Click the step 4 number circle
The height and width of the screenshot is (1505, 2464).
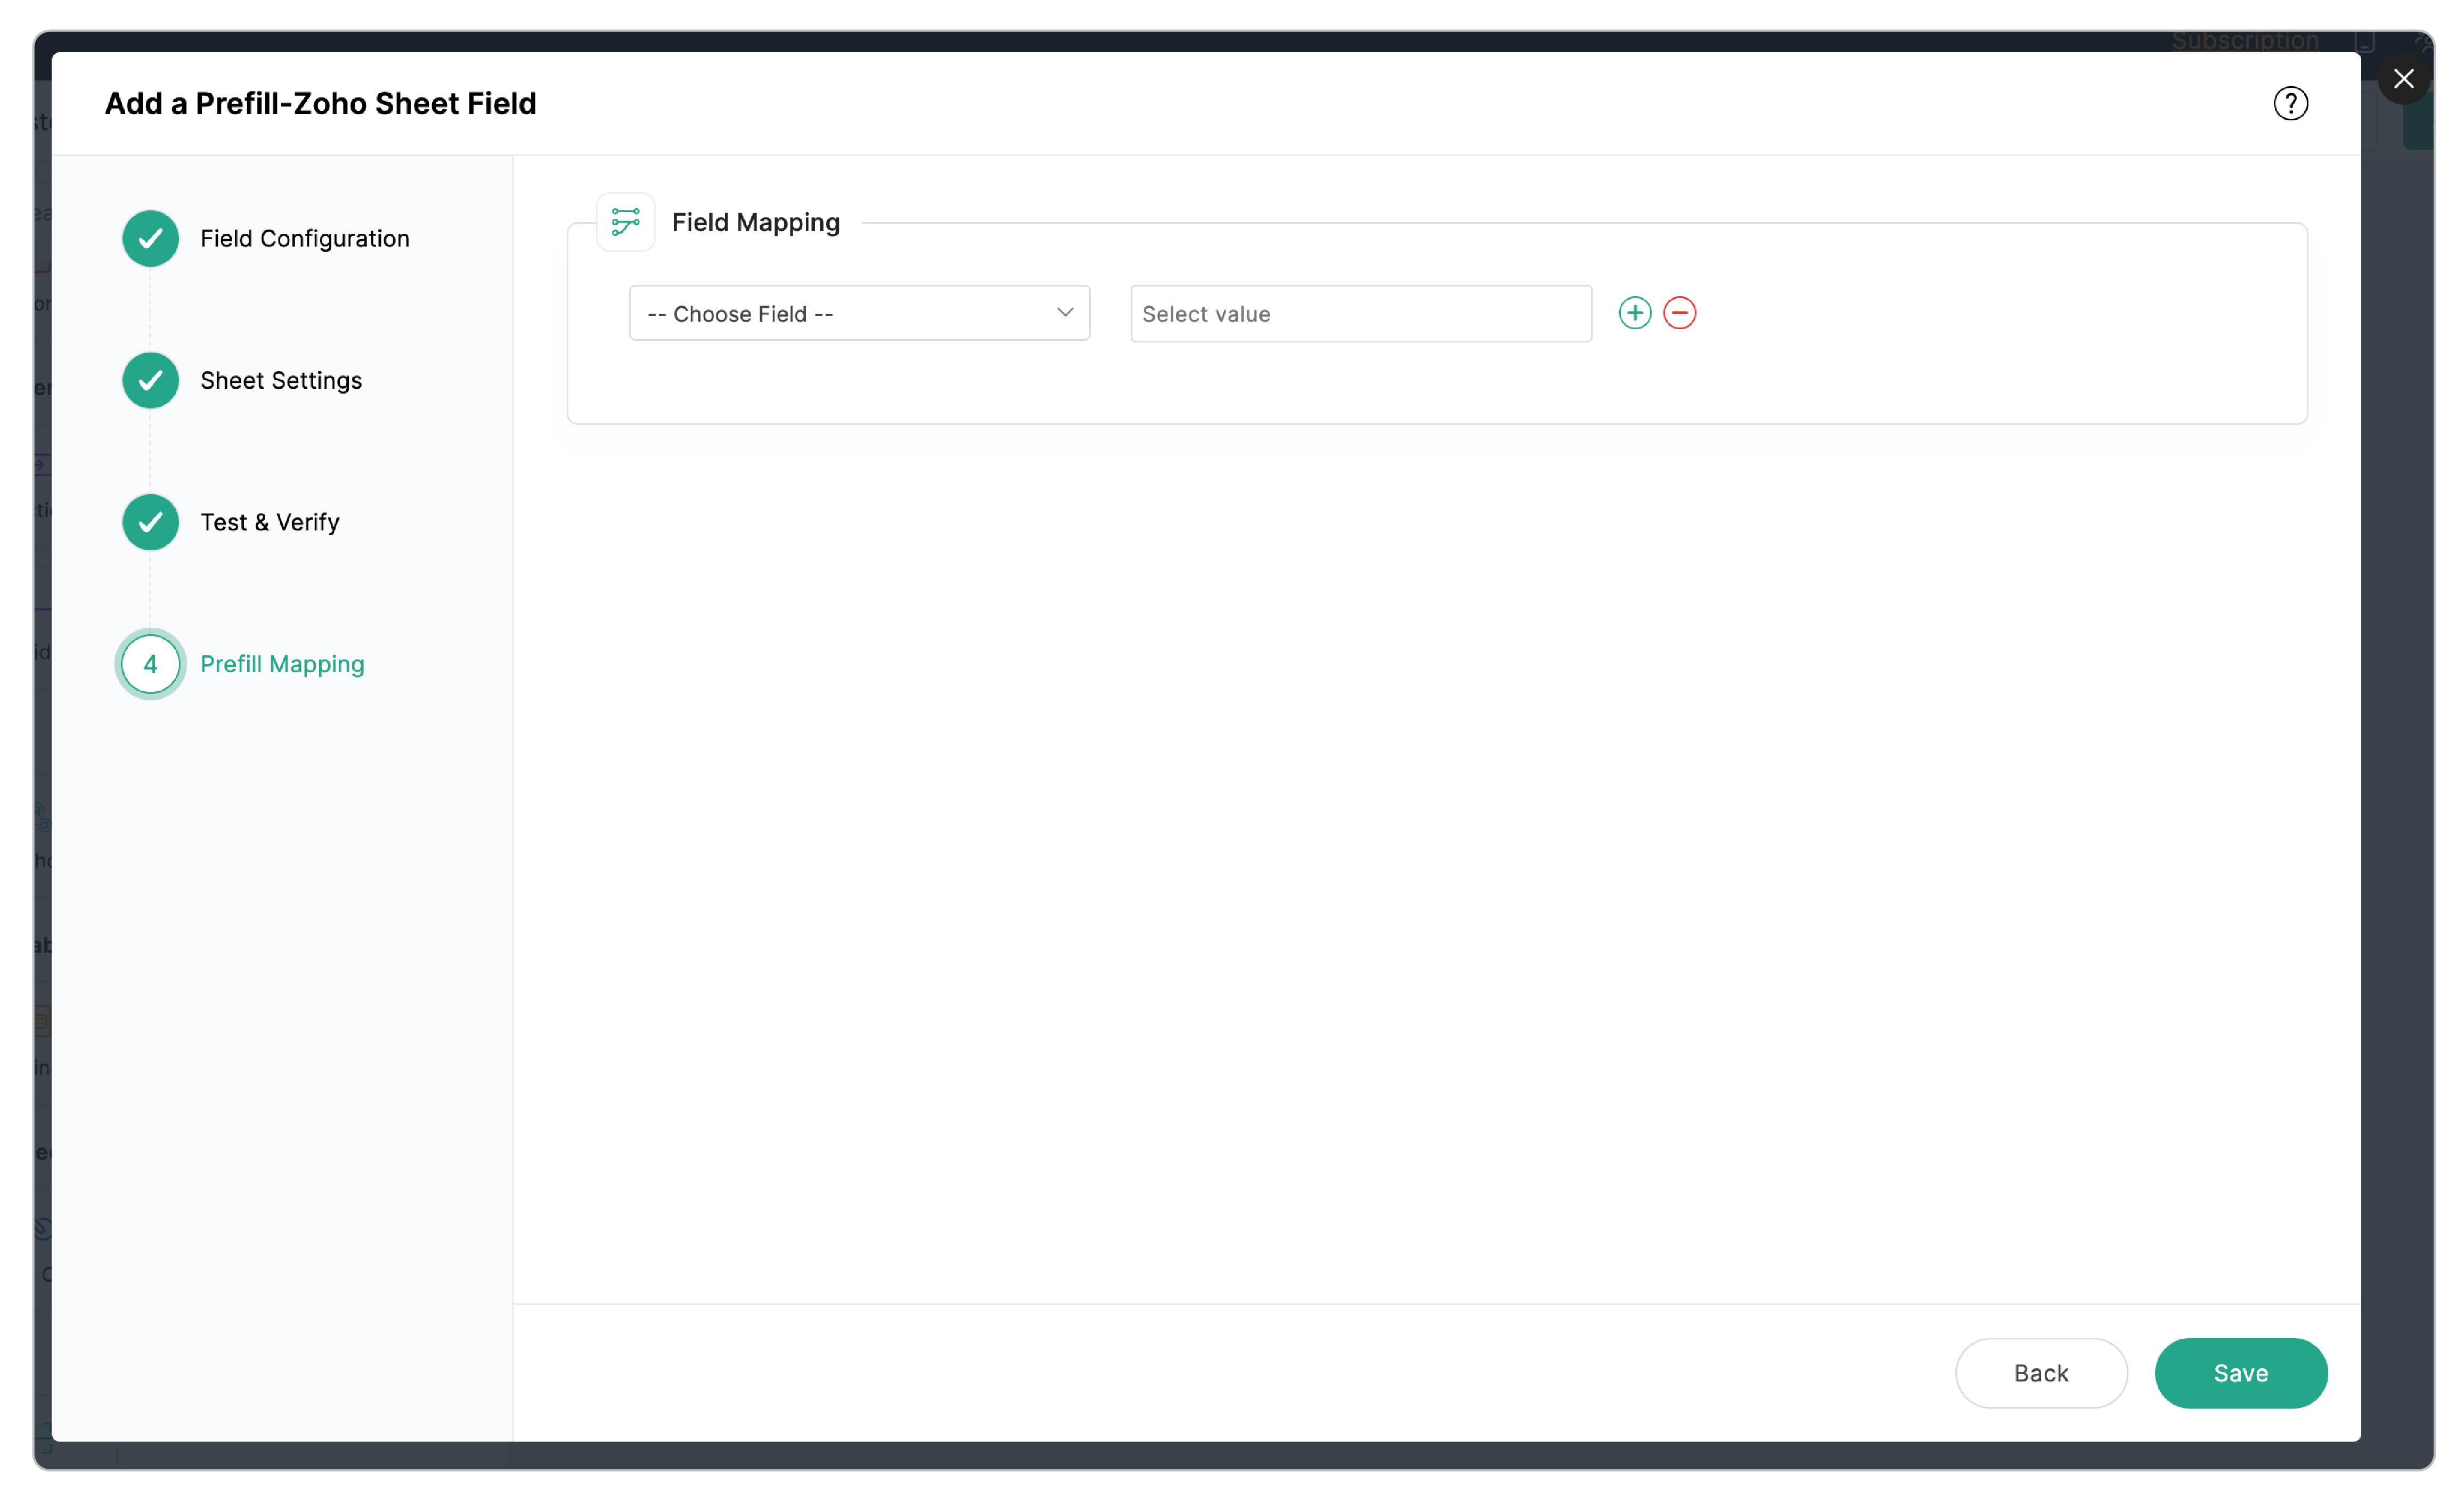coord(151,664)
